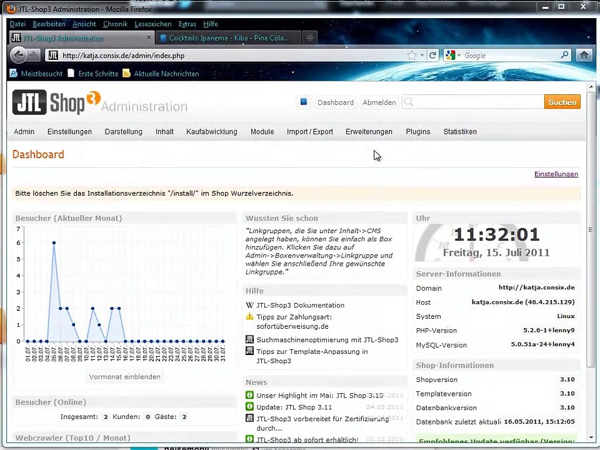The image size is (600, 450).
Task: Click the domain value http://katja.consix.de
Action: tap(536, 287)
